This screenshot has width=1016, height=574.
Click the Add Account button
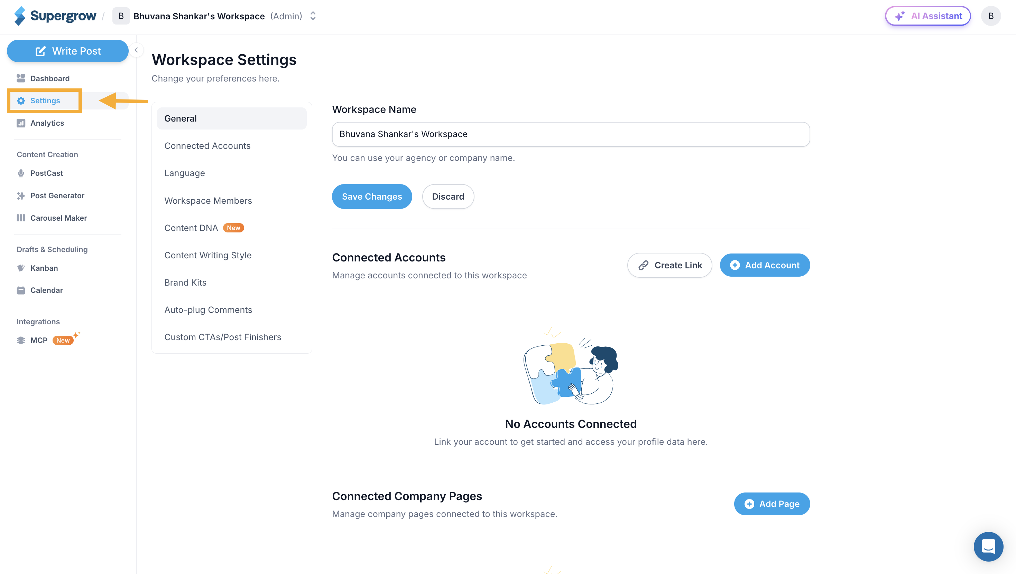point(765,265)
